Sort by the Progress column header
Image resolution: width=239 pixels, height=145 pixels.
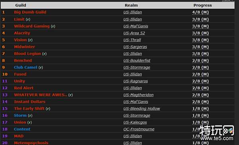[203, 5]
